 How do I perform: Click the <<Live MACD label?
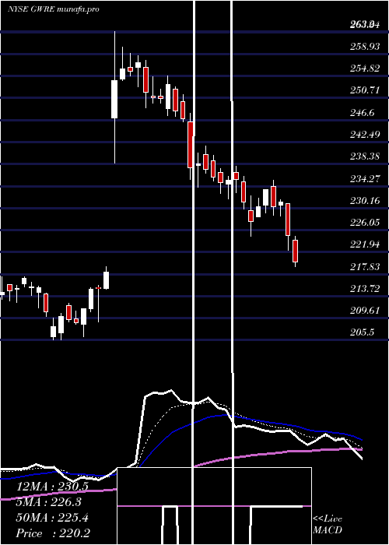pos(328,524)
